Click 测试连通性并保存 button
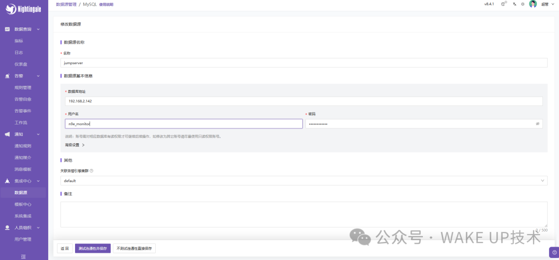 [x=93, y=248]
